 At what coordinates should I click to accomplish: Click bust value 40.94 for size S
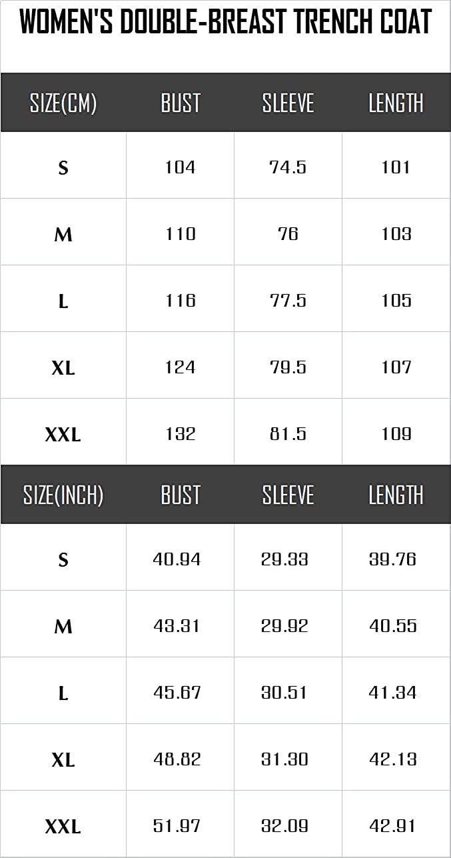(x=177, y=559)
